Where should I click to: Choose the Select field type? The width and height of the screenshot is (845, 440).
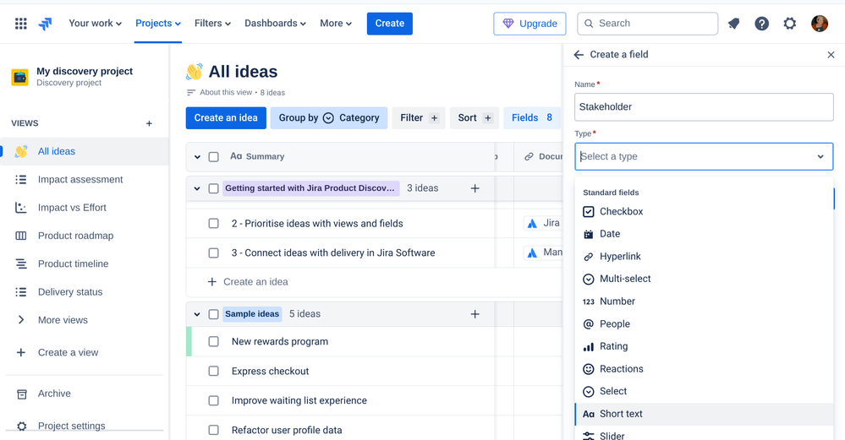(704, 392)
